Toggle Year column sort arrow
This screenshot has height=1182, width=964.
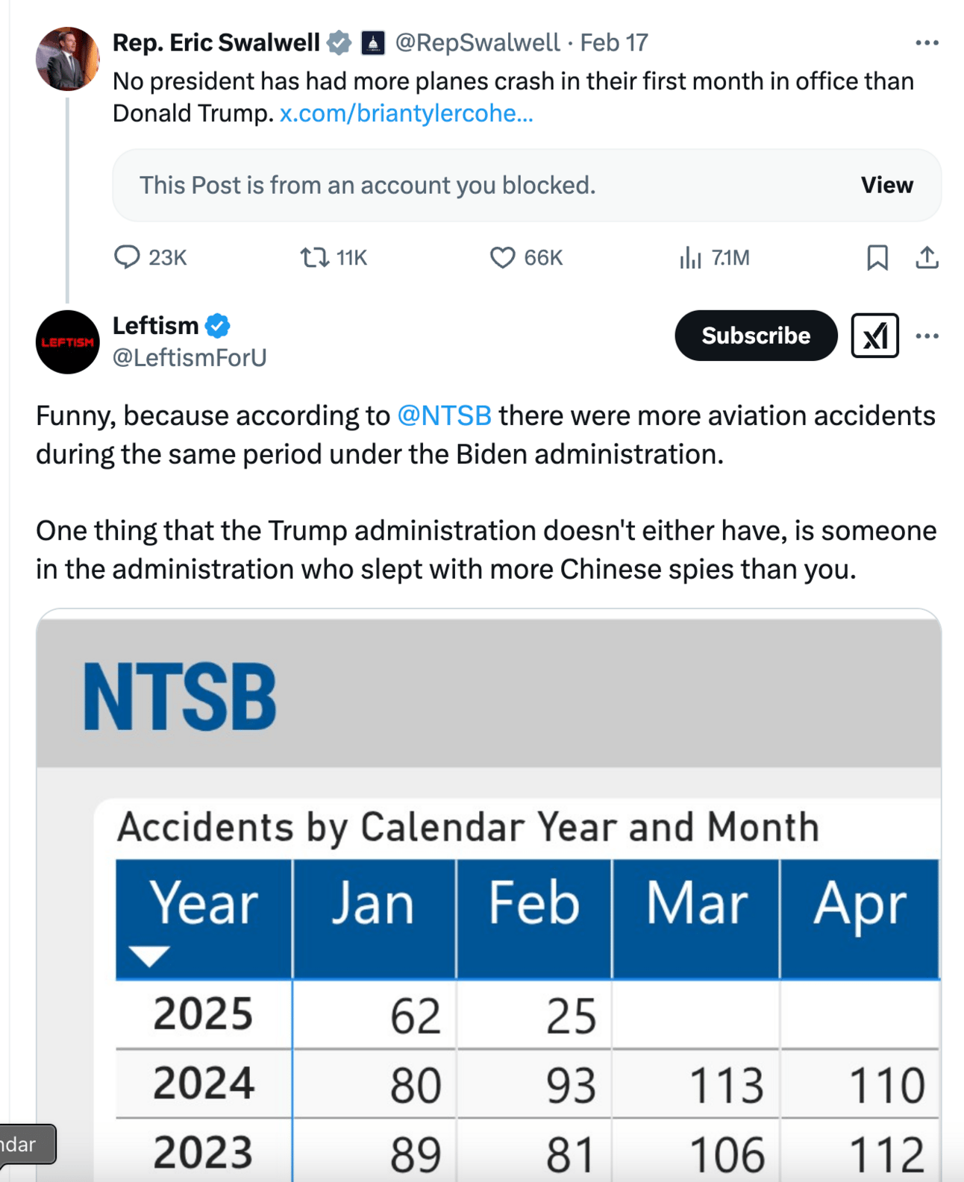[148, 956]
